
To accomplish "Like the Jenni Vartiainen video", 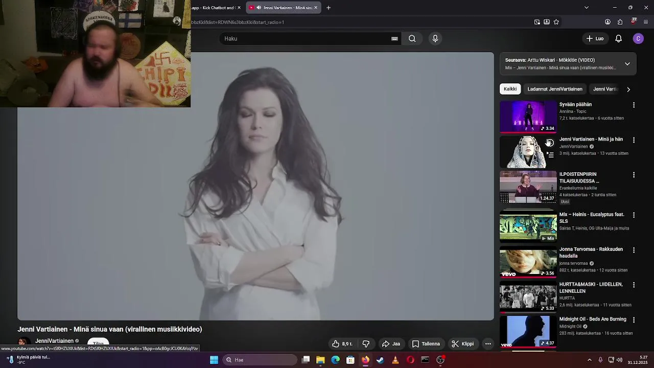I will click(343, 344).
